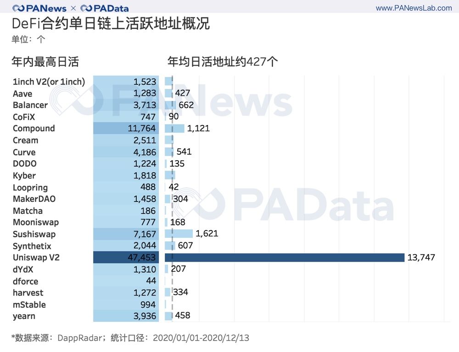The image size is (459, 352).
Task: Select the dforce 44 cell
Action: tap(126, 281)
